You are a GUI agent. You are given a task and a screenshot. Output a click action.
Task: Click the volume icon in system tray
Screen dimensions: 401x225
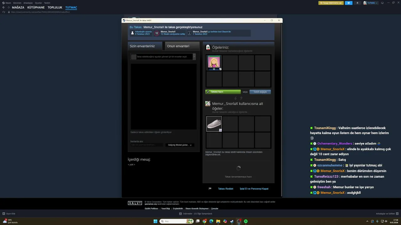click(x=386, y=221)
